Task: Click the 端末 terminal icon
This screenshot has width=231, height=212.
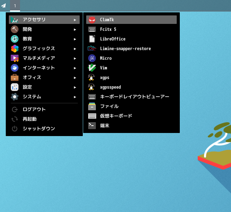Action: 92,126
